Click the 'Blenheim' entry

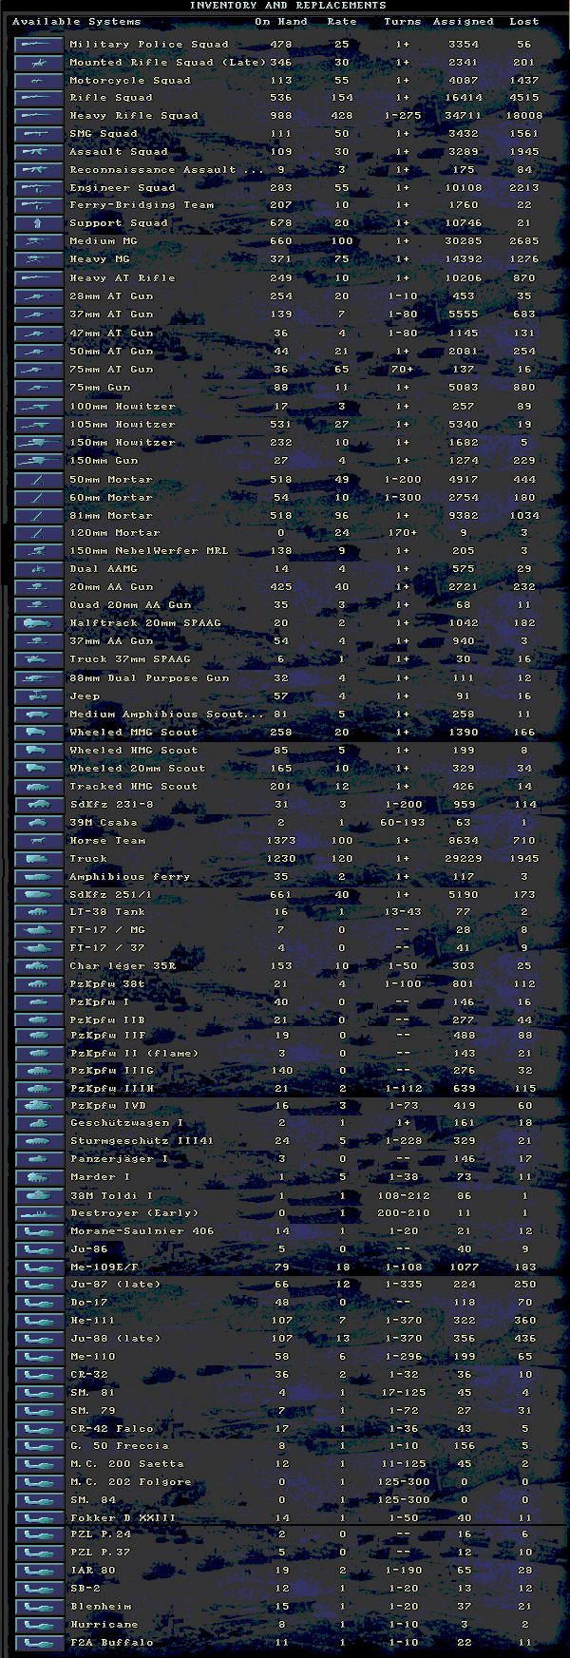pos(100,1607)
